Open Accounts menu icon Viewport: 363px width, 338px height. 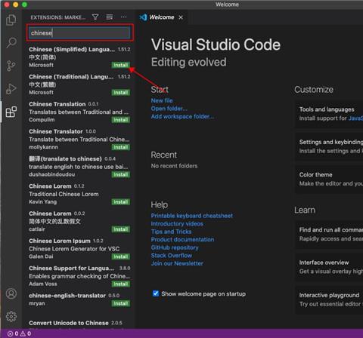[11, 293]
